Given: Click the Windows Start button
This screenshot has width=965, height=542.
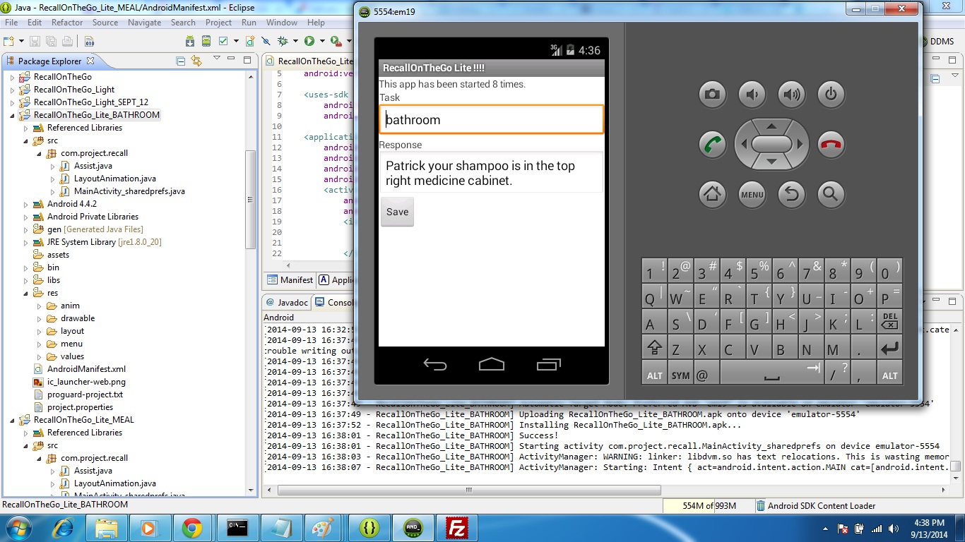Looking at the screenshot, I should coord(17,527).
